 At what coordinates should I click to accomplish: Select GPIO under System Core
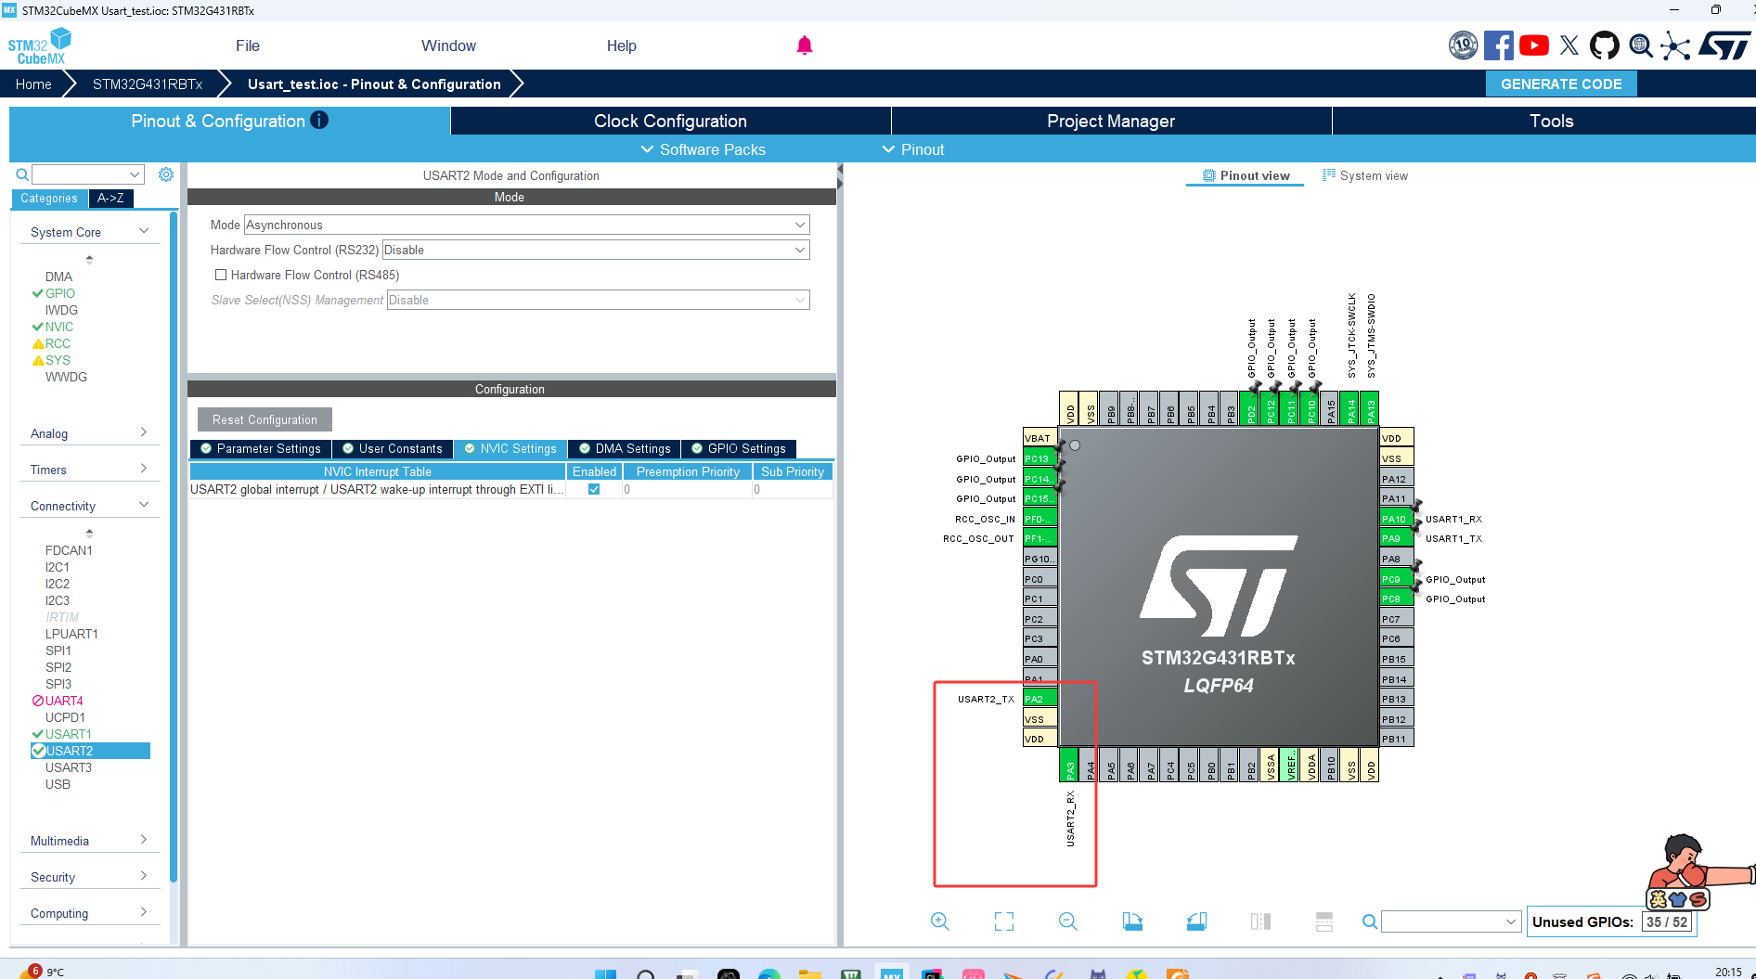coord(60,293)
